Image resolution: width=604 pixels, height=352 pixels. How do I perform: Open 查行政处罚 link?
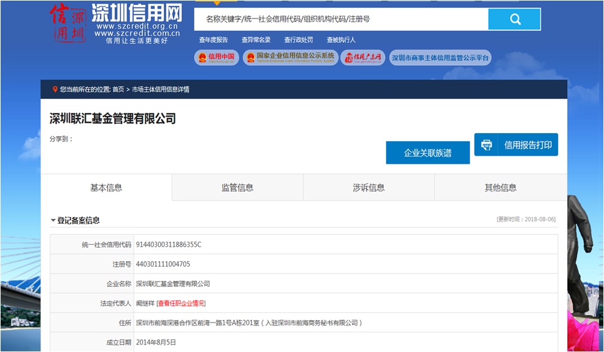coord(299,40)
